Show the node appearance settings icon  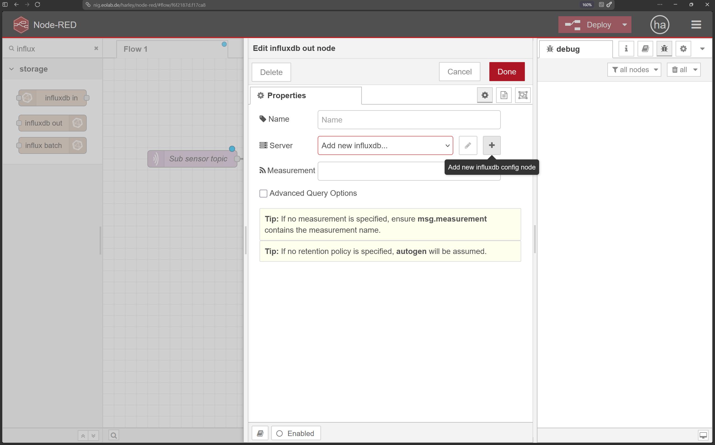[523, 95]
